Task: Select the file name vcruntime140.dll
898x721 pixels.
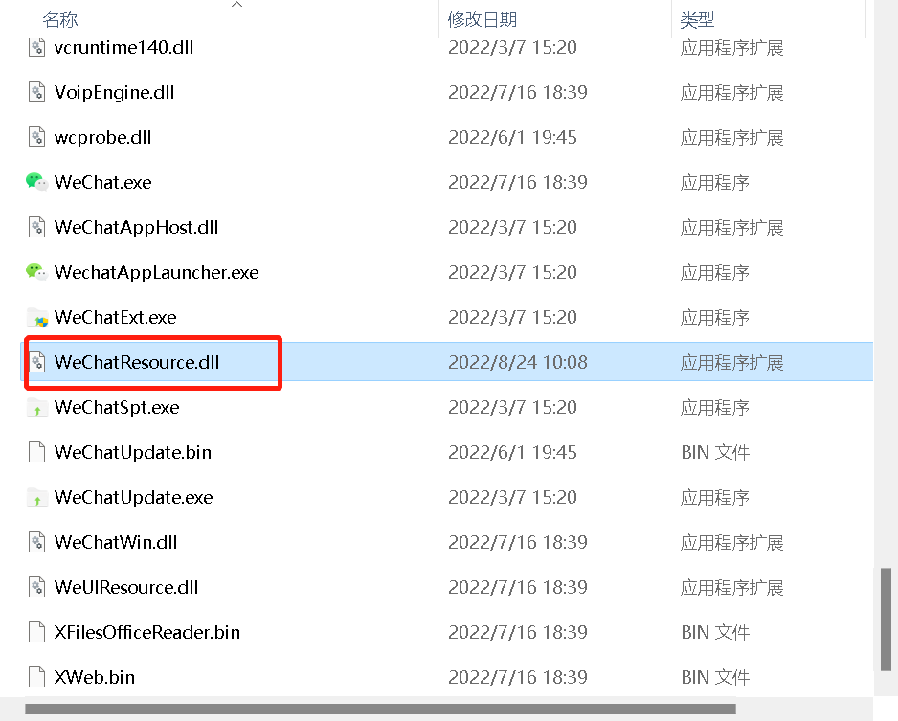Action: coord(123,47)
